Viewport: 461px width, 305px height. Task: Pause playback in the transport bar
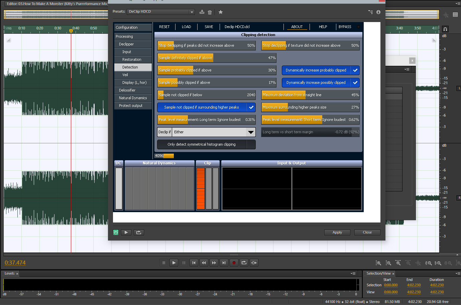184,263
